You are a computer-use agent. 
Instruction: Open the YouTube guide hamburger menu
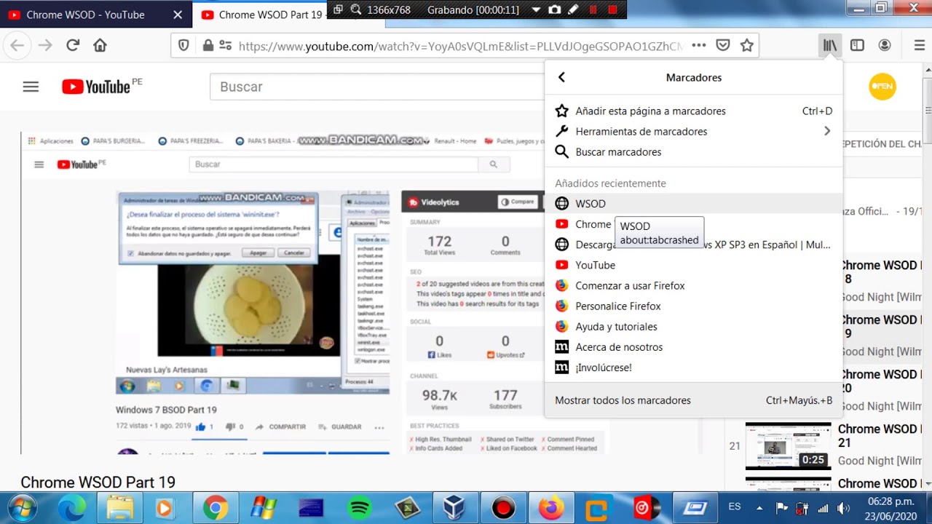click(31, 87)
